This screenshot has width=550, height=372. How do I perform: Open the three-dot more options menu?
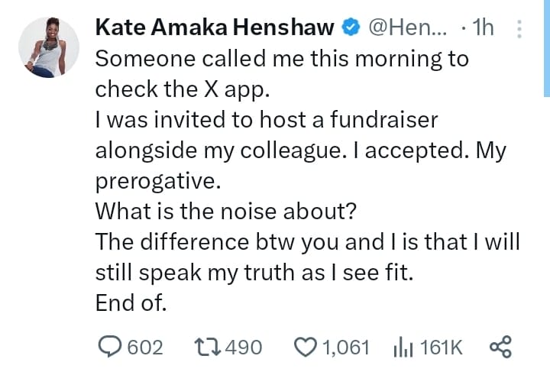[520, 29]
